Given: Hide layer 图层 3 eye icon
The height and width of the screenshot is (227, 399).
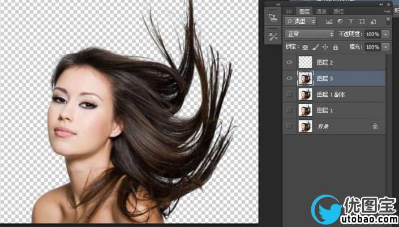Looking at the screenshot, I should pos(290,78).
